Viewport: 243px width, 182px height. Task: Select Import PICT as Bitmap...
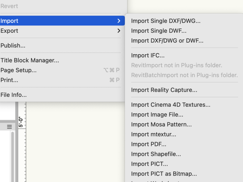pyautogui.click(x=164, y=174)
